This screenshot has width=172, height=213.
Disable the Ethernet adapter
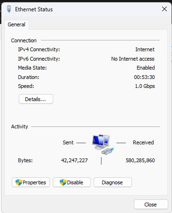[x=72, y=182]
